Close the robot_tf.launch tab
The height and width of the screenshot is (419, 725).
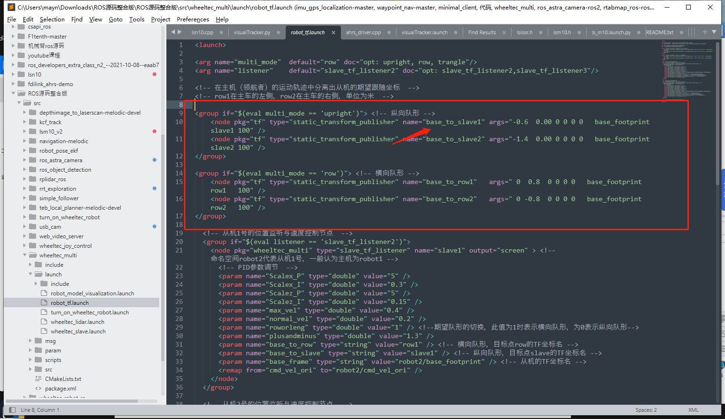point(333,32)
